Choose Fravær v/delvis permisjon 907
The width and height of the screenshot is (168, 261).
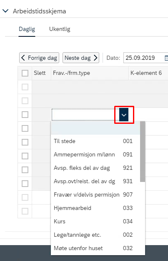(95, 194)
